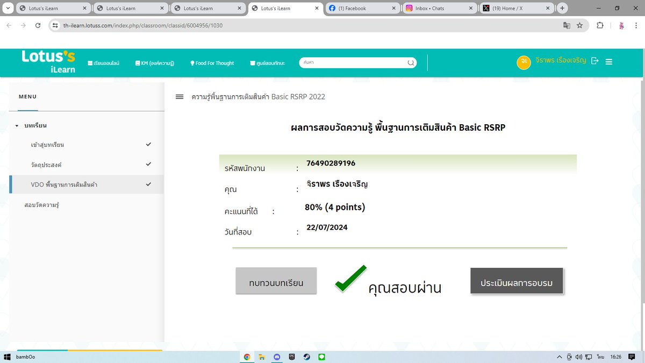
Task: Click the search magnifier icon
Action: click(411, 62)
